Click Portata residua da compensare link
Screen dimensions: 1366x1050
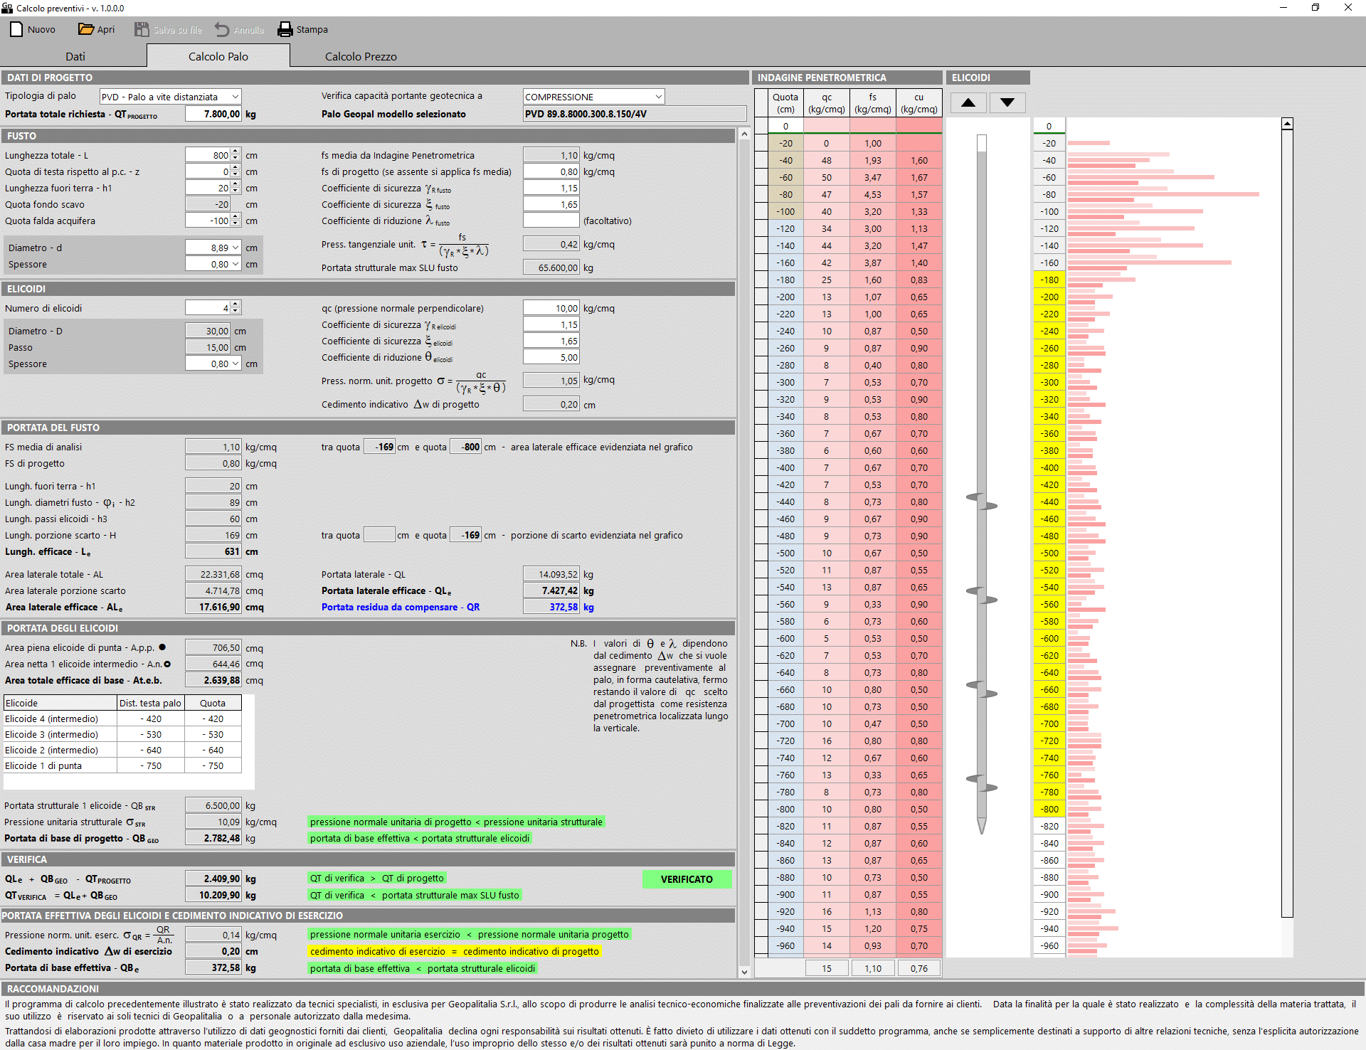point(400,607)
